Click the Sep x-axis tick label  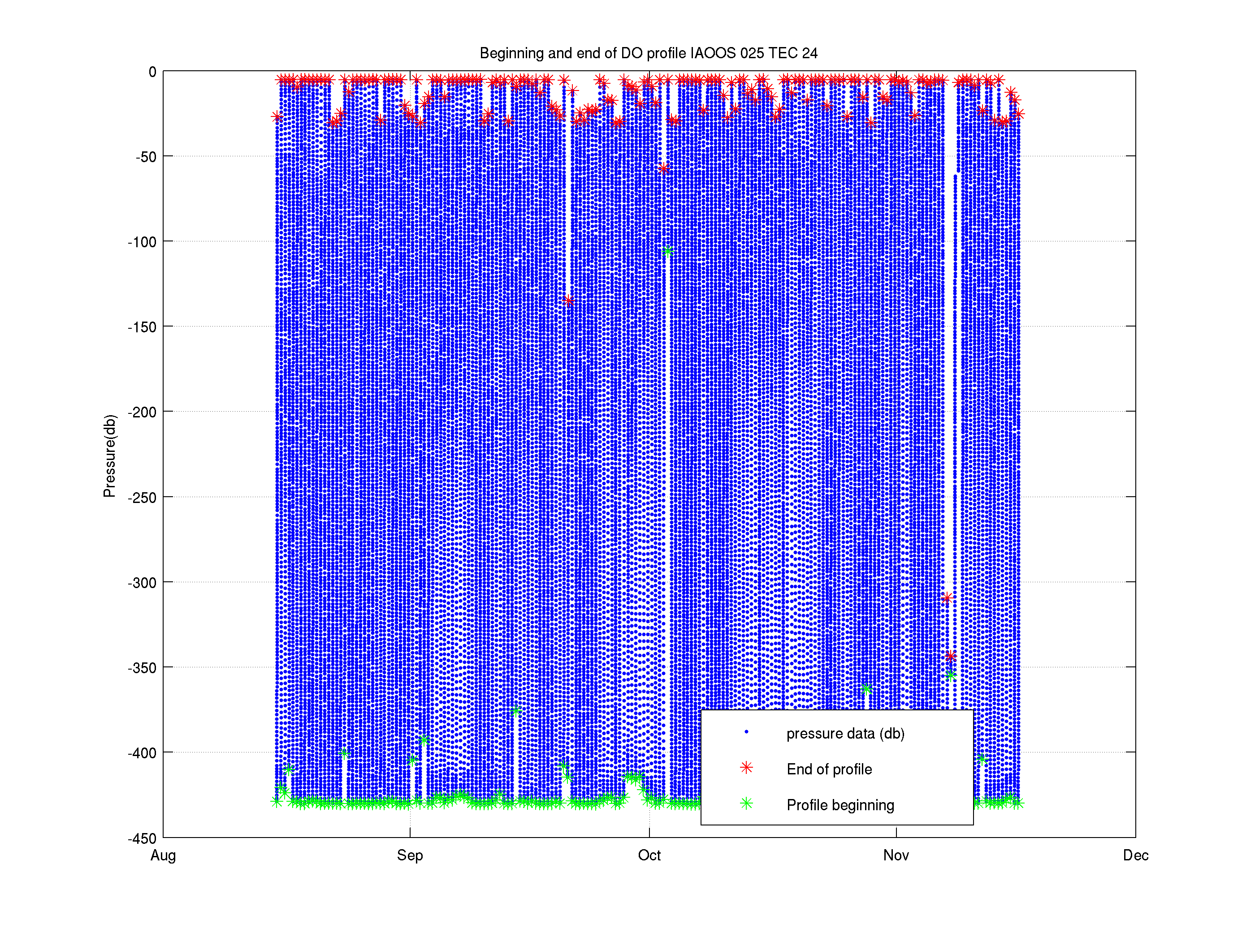point(410,855)
